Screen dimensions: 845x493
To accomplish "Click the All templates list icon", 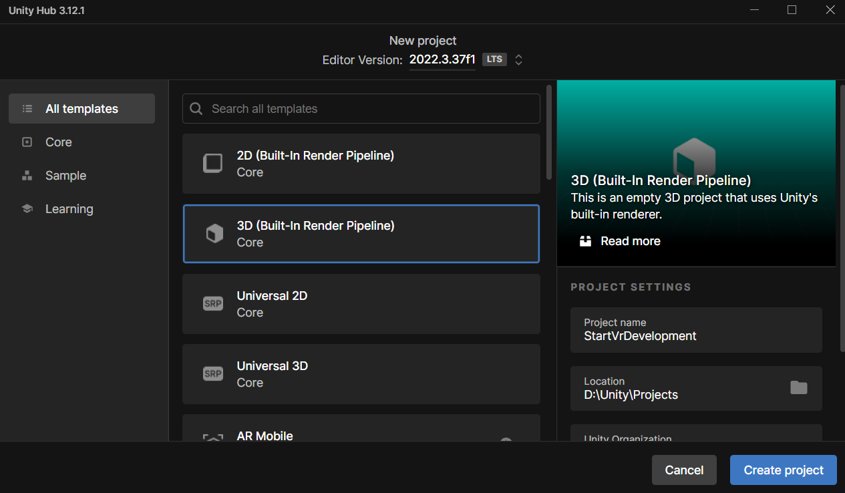I will (x=27, y=108).
